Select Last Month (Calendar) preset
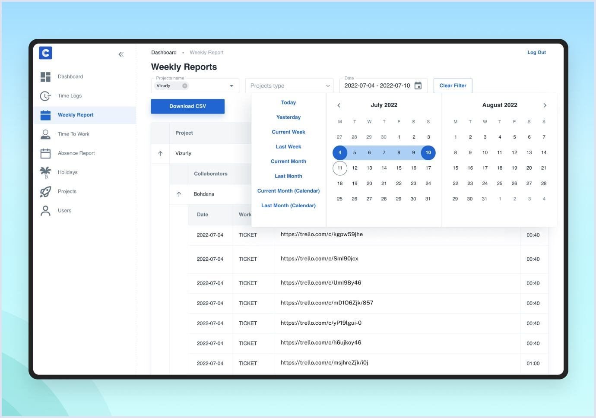 point(288,206)
